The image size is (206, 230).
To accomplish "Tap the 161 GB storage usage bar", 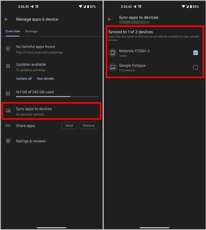I will click(57, 96).
